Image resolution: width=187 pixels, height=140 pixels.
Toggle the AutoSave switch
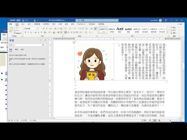(x=19, y=20)
